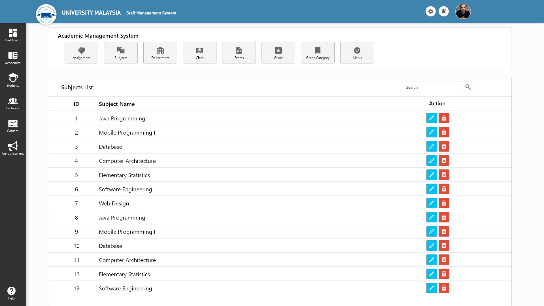Go to Students in the sidebar
The width and height of the screenshot is (544, 306).
coord(13,80)
